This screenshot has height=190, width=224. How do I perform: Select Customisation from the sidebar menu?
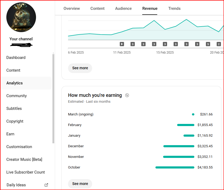click(x=19, y=147)
